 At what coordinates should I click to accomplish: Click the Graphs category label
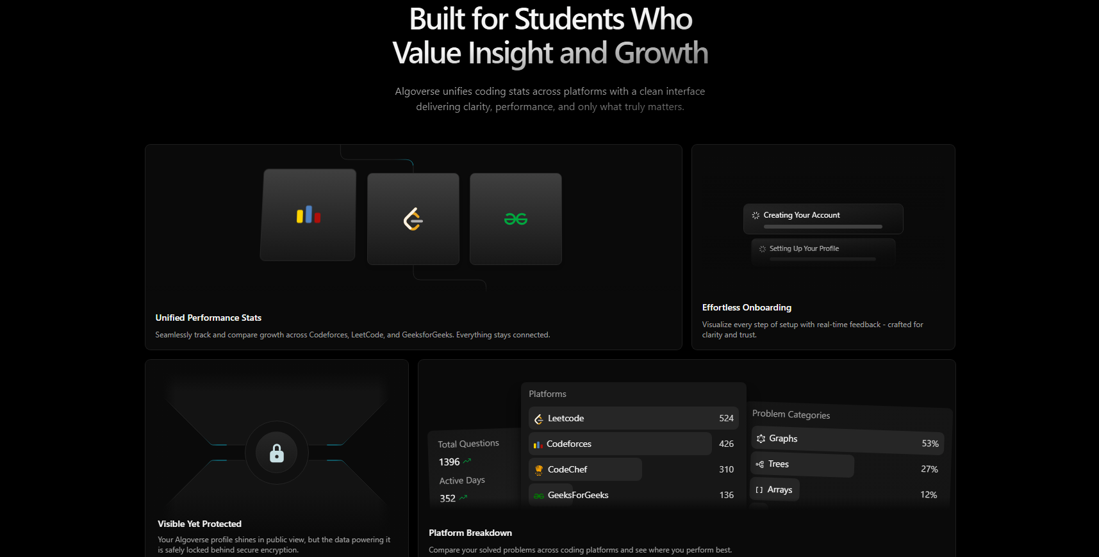click(x=783, y=439)
